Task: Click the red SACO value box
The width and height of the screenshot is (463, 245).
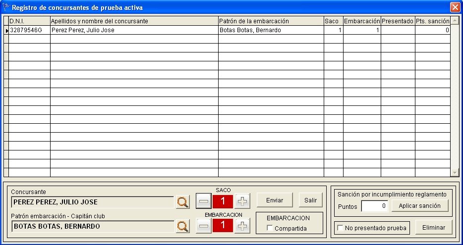Action: [x=223, y=201]
